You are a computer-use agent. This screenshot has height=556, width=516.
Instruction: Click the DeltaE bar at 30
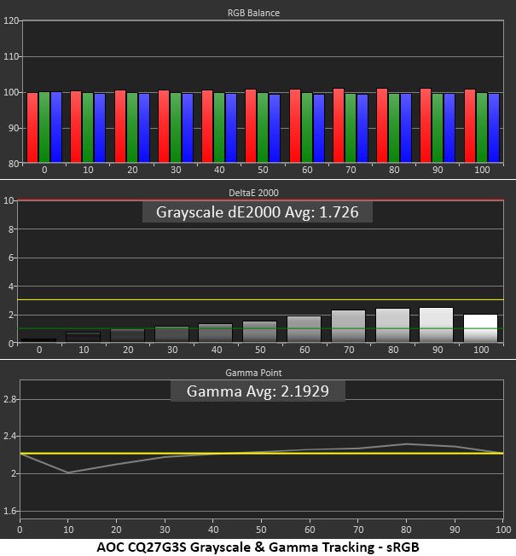[172, 334]
